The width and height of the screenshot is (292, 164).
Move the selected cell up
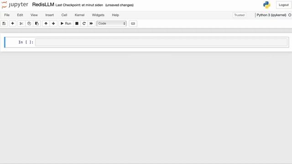click(x=46, y=23)
